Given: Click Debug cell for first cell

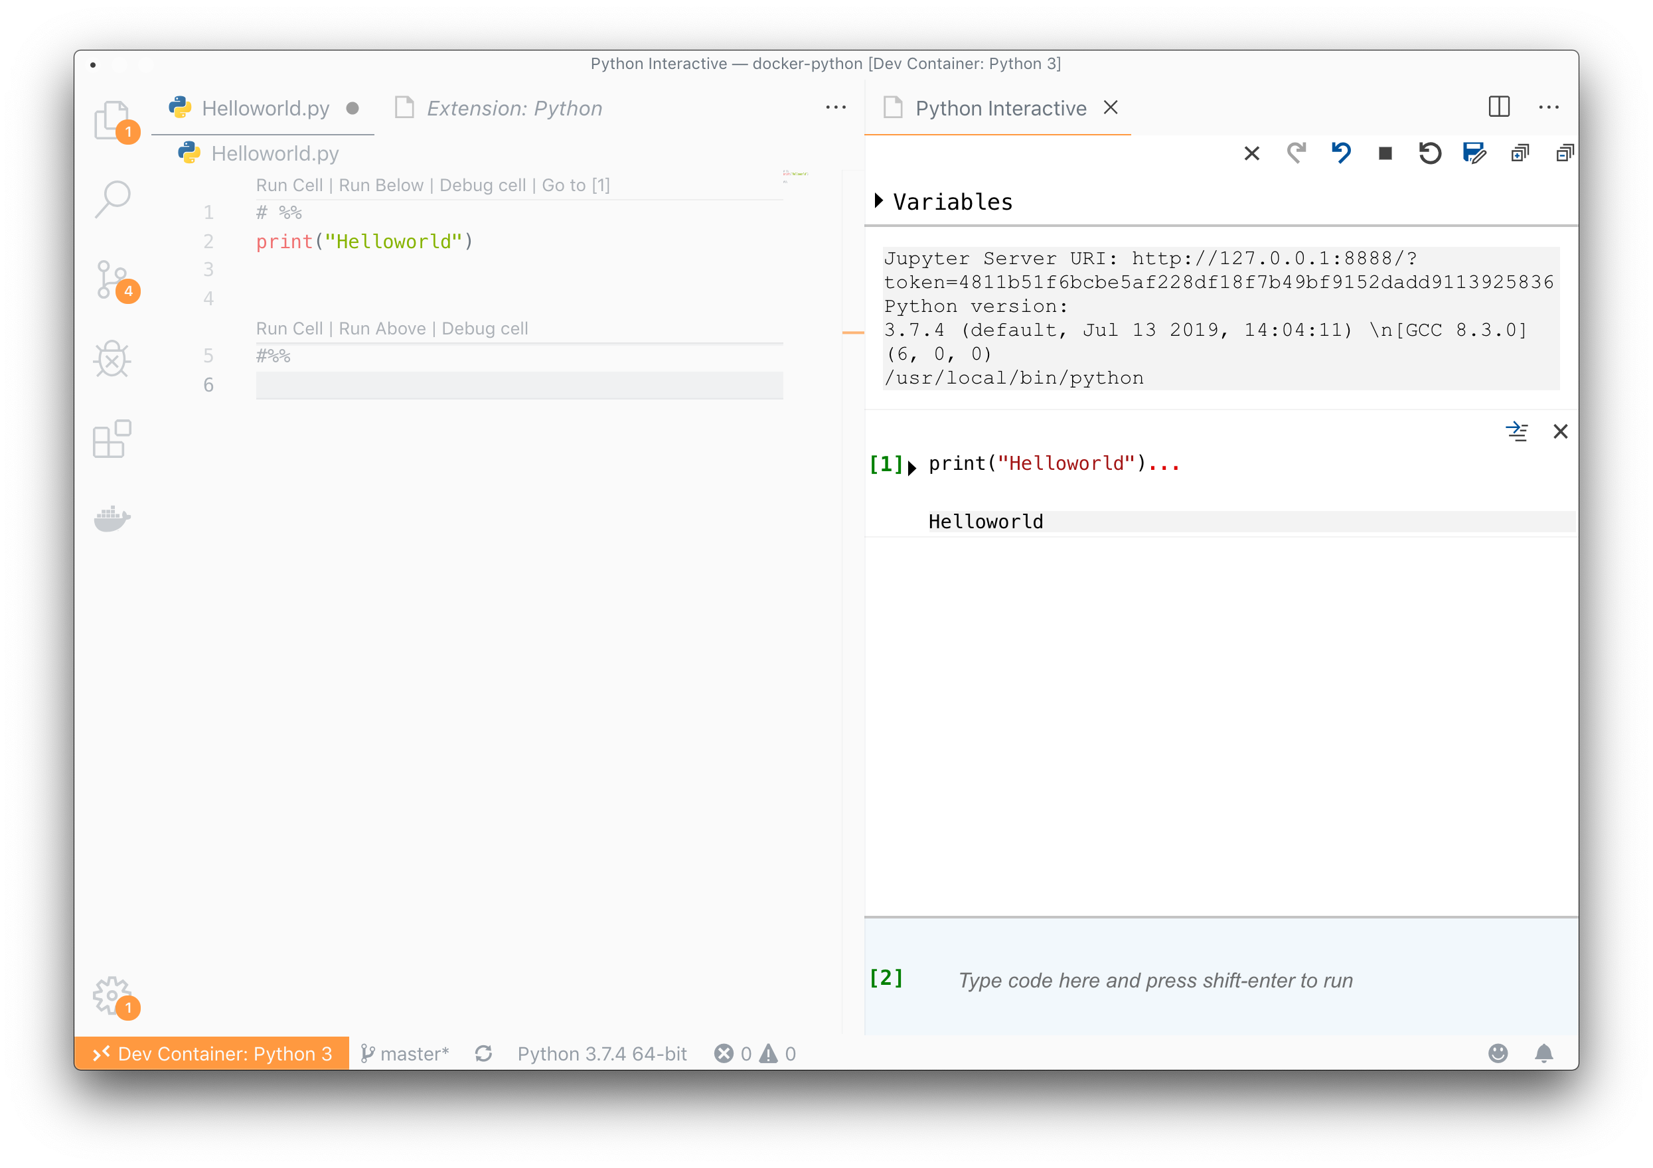Looking at the screenshot, I should [483, 185].
